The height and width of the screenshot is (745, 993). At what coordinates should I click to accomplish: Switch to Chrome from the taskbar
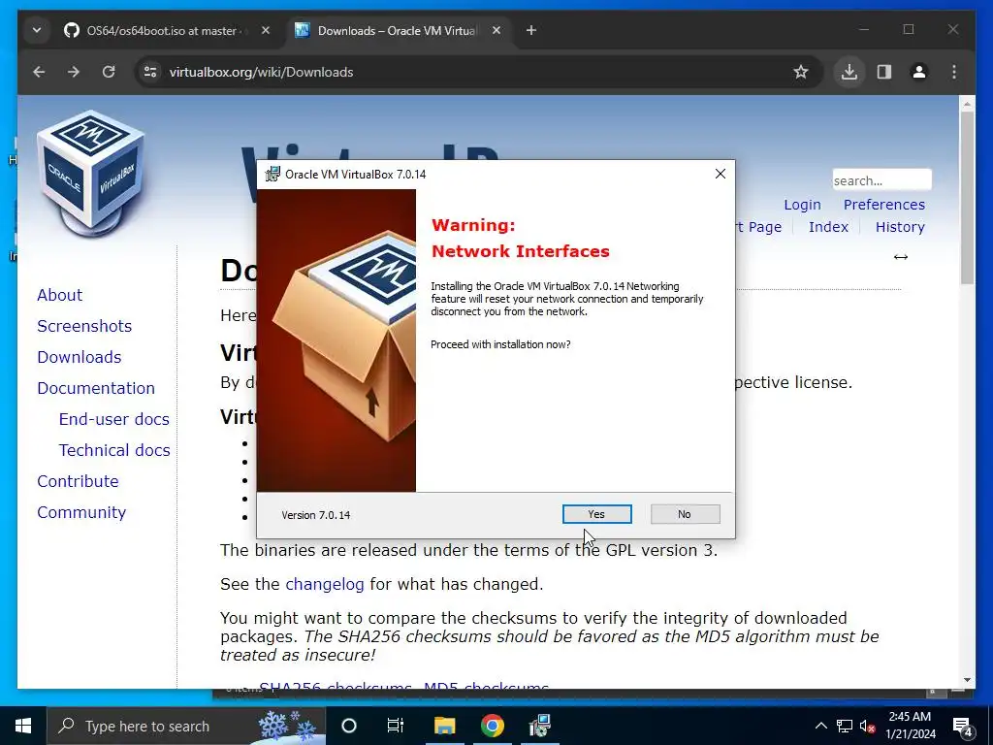pyautogui.click(x=492, y=726)
